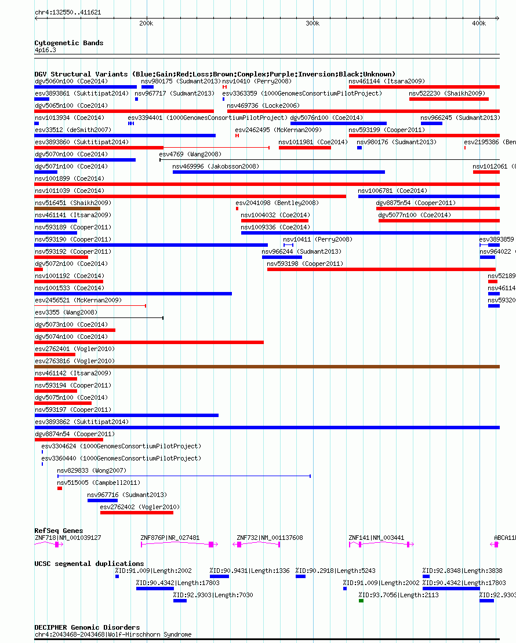Click nsv10411 (Perry2008) label
This screenshot has height=643, width=516.
coord(318,239)
